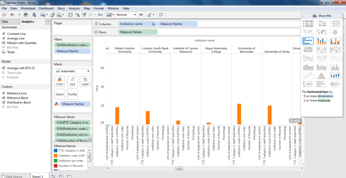Click the Label button on Marks card
Viewport: 346px width, 178px height.
(x=85, y=81)
